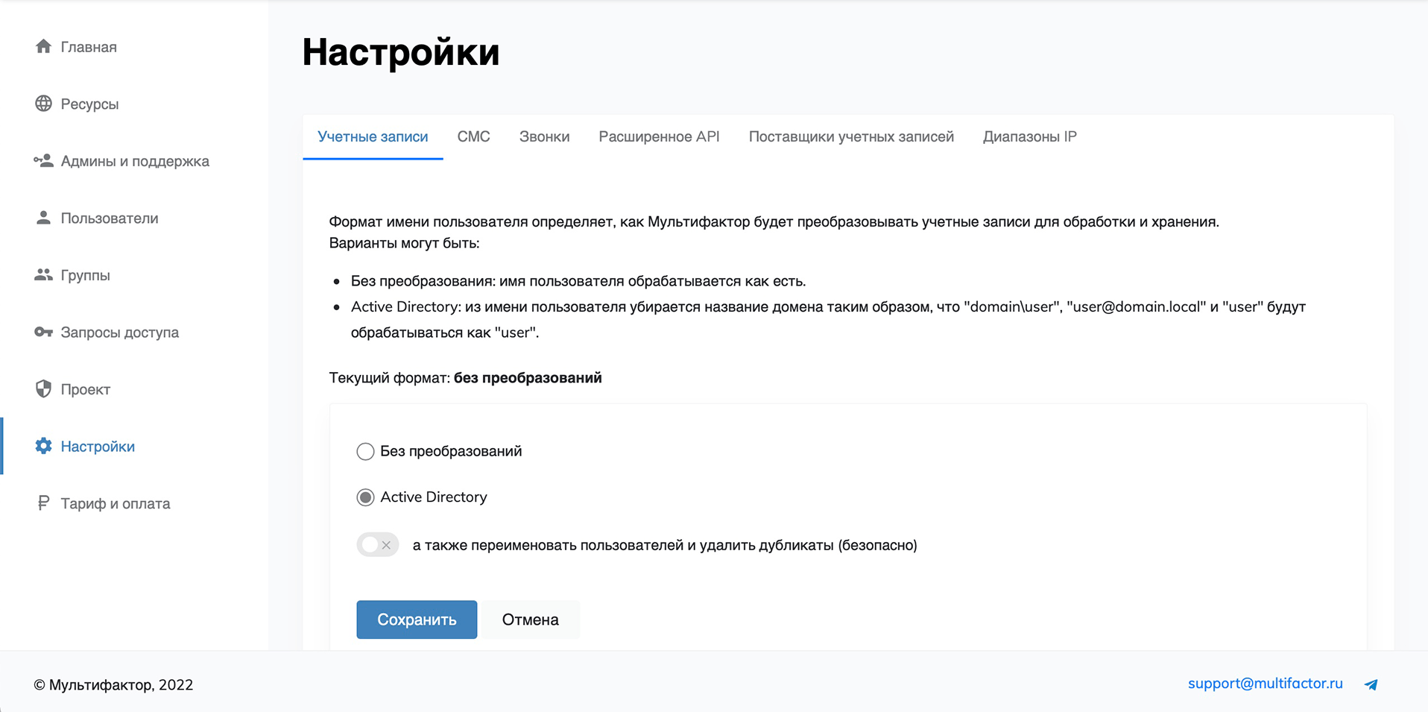Screen dimensions: 1428x712
Task: Select the Без преобразований radio option
Action: [x=365, y=452]
